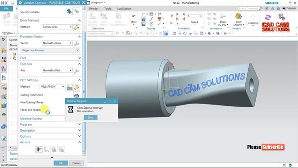Viewport: 298px width, 168px height.
Task: Click the help question mark icon
Action: point(278,9)
